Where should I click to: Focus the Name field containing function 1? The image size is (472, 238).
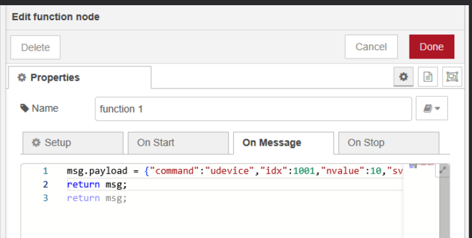[253, 109]
